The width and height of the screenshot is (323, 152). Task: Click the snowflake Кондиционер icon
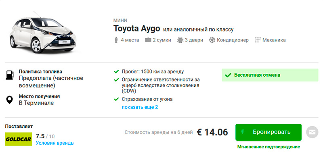click(212, 40)
